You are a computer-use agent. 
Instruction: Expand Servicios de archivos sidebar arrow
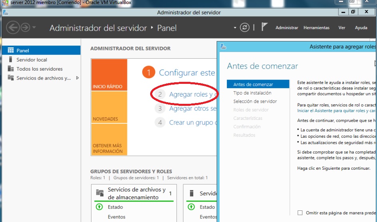tap(77, 78)
